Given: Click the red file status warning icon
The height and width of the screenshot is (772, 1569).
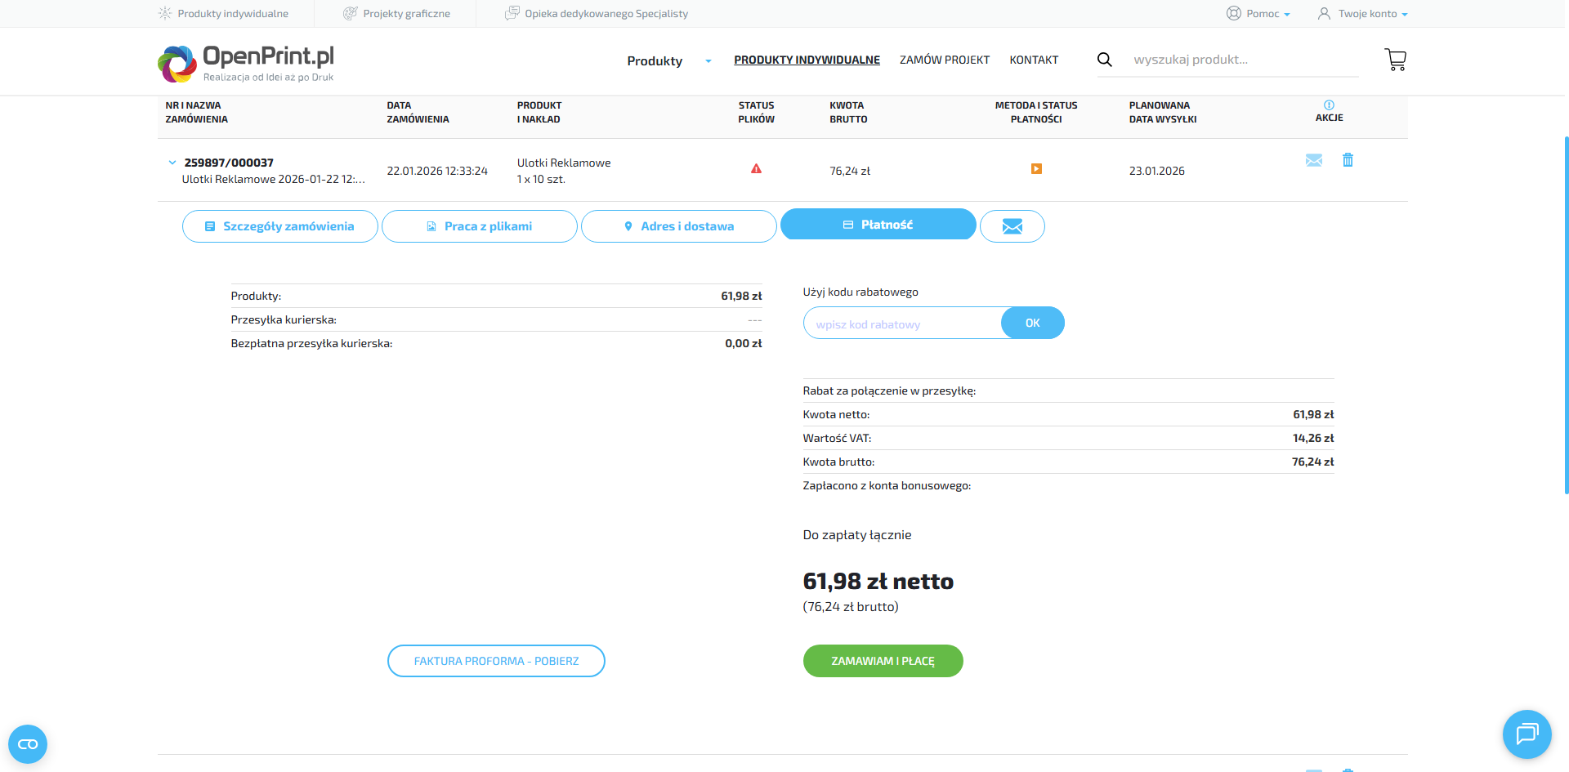Looking at the screenshot, I should 756,169.
